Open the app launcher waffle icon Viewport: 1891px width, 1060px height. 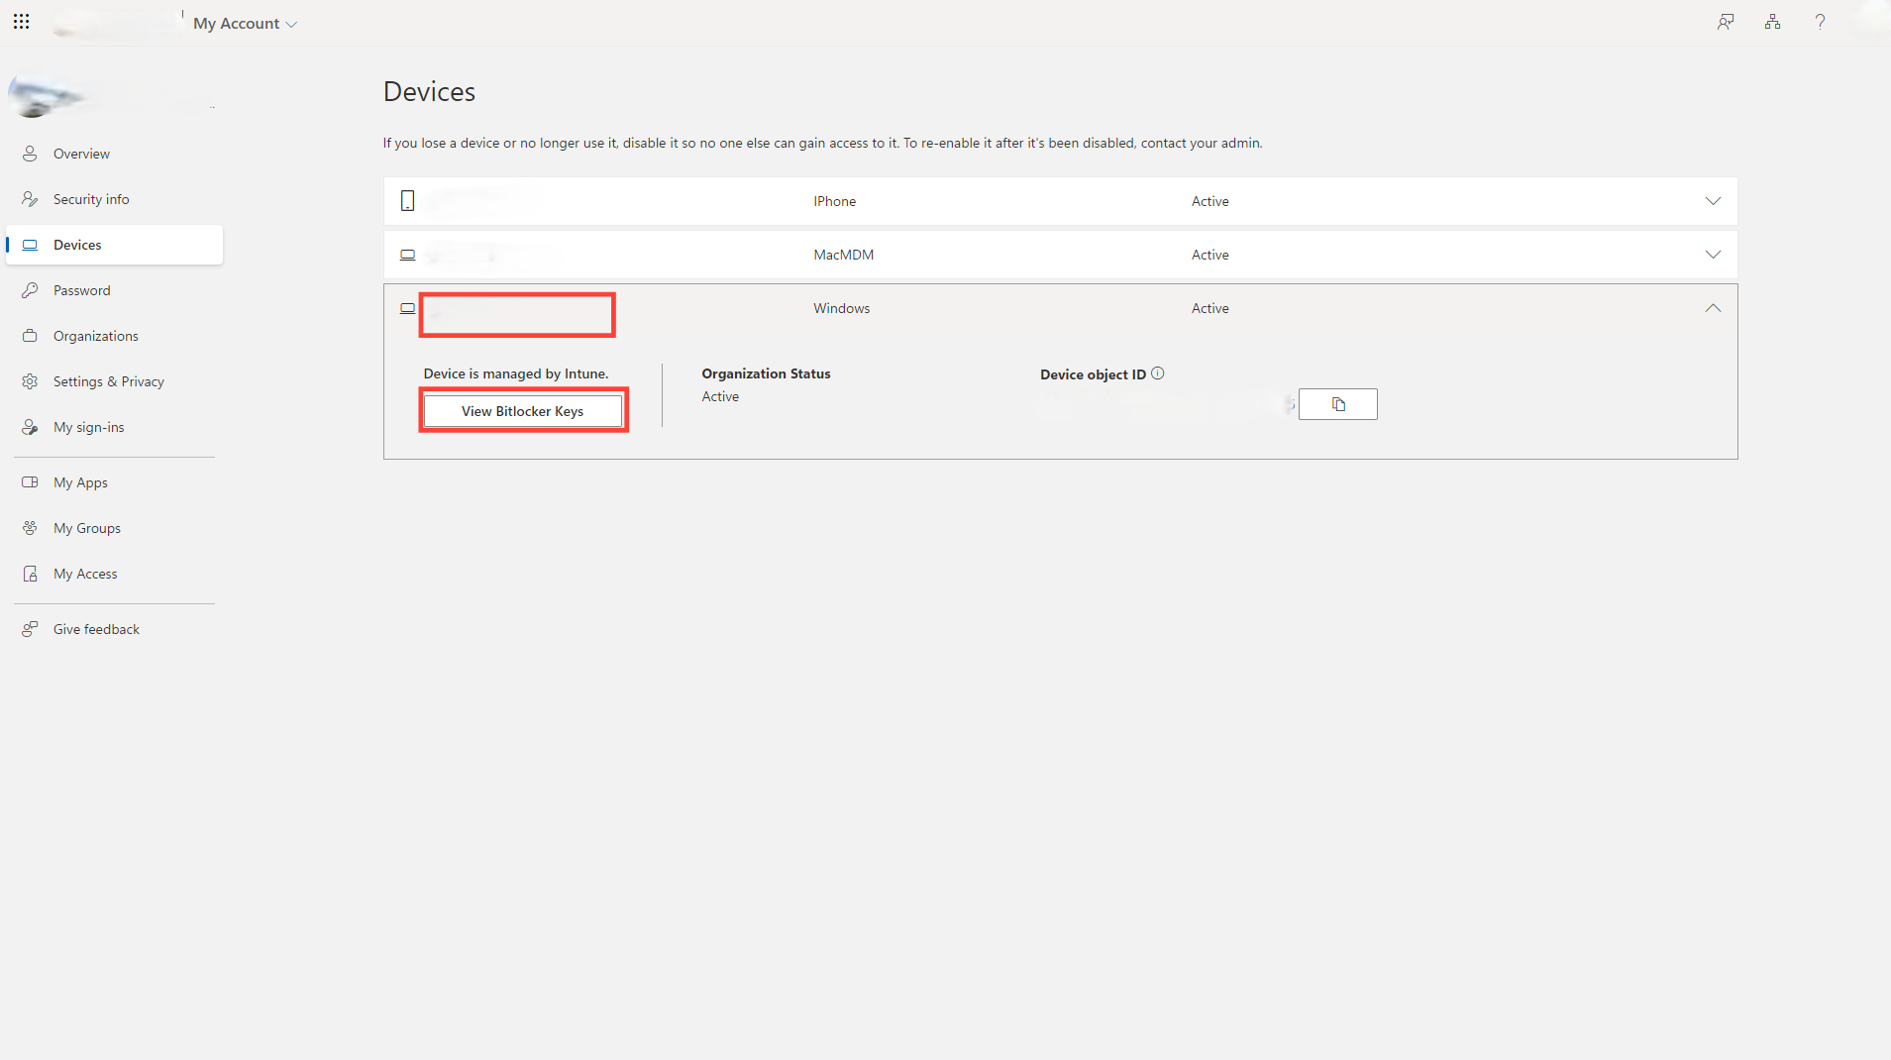click(x=21, y=21)
